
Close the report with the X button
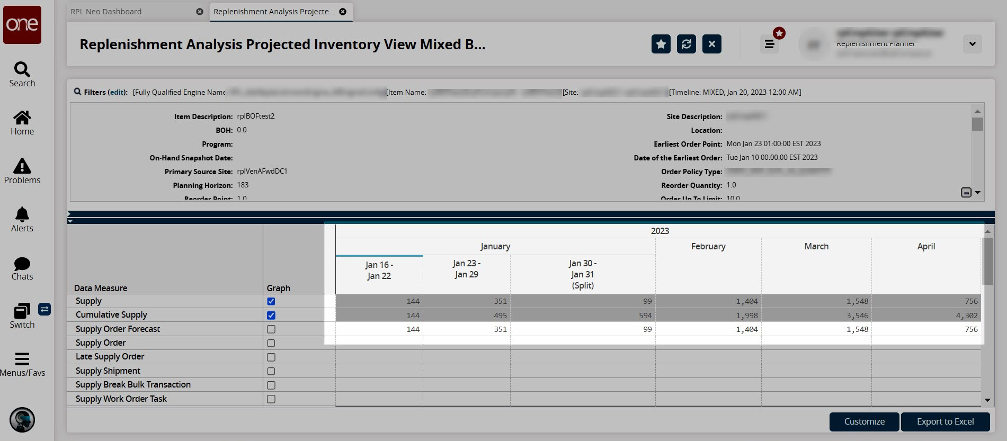click(712, 44)
